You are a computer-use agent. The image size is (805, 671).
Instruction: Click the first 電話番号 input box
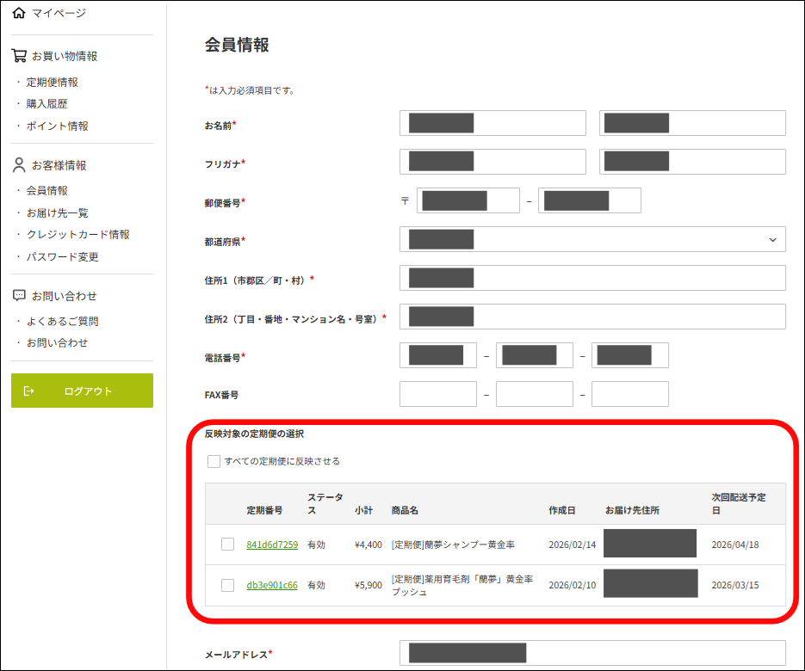click(437, 354)
